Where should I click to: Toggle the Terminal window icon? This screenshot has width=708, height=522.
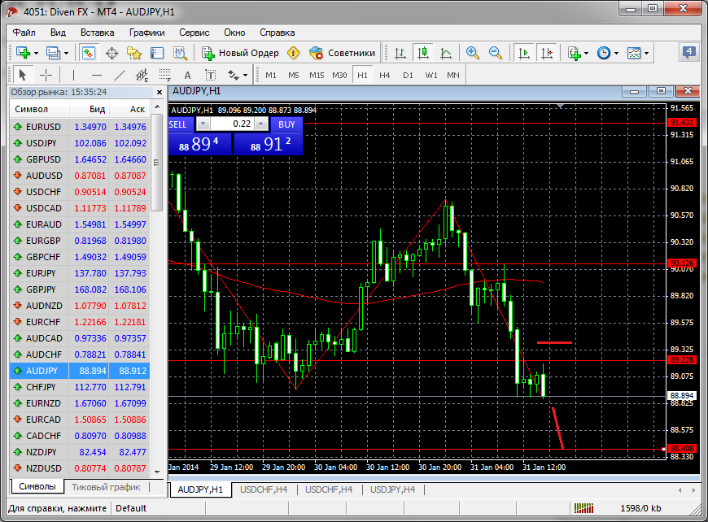pyautogui.click(x=157, y=53)
